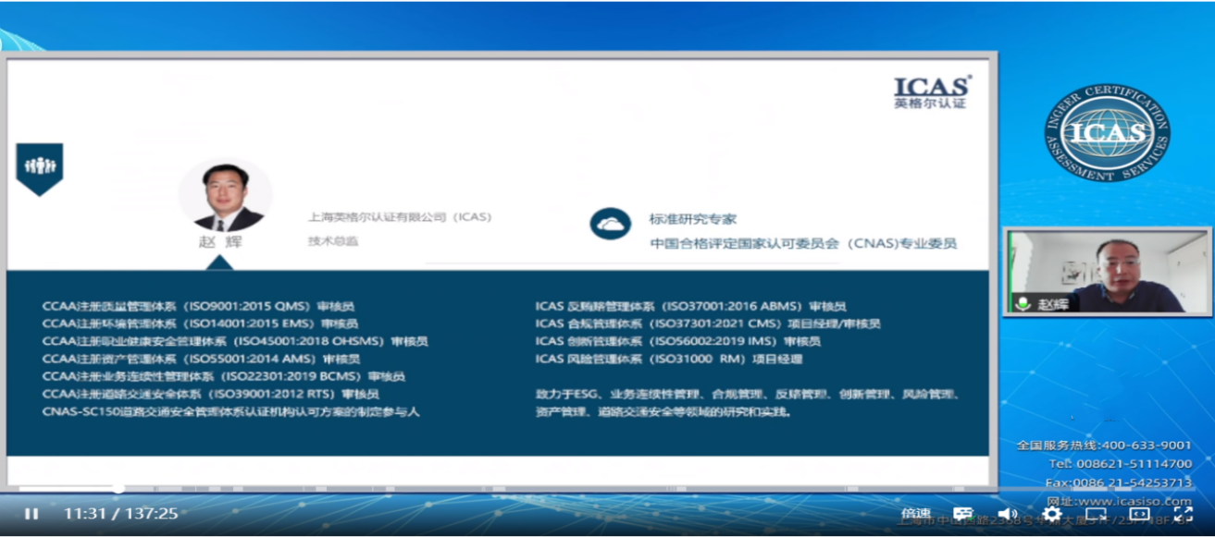Click the CNAS-SC150 line of text
This screenshot has width=1215, height=537.
click(231, 411)
